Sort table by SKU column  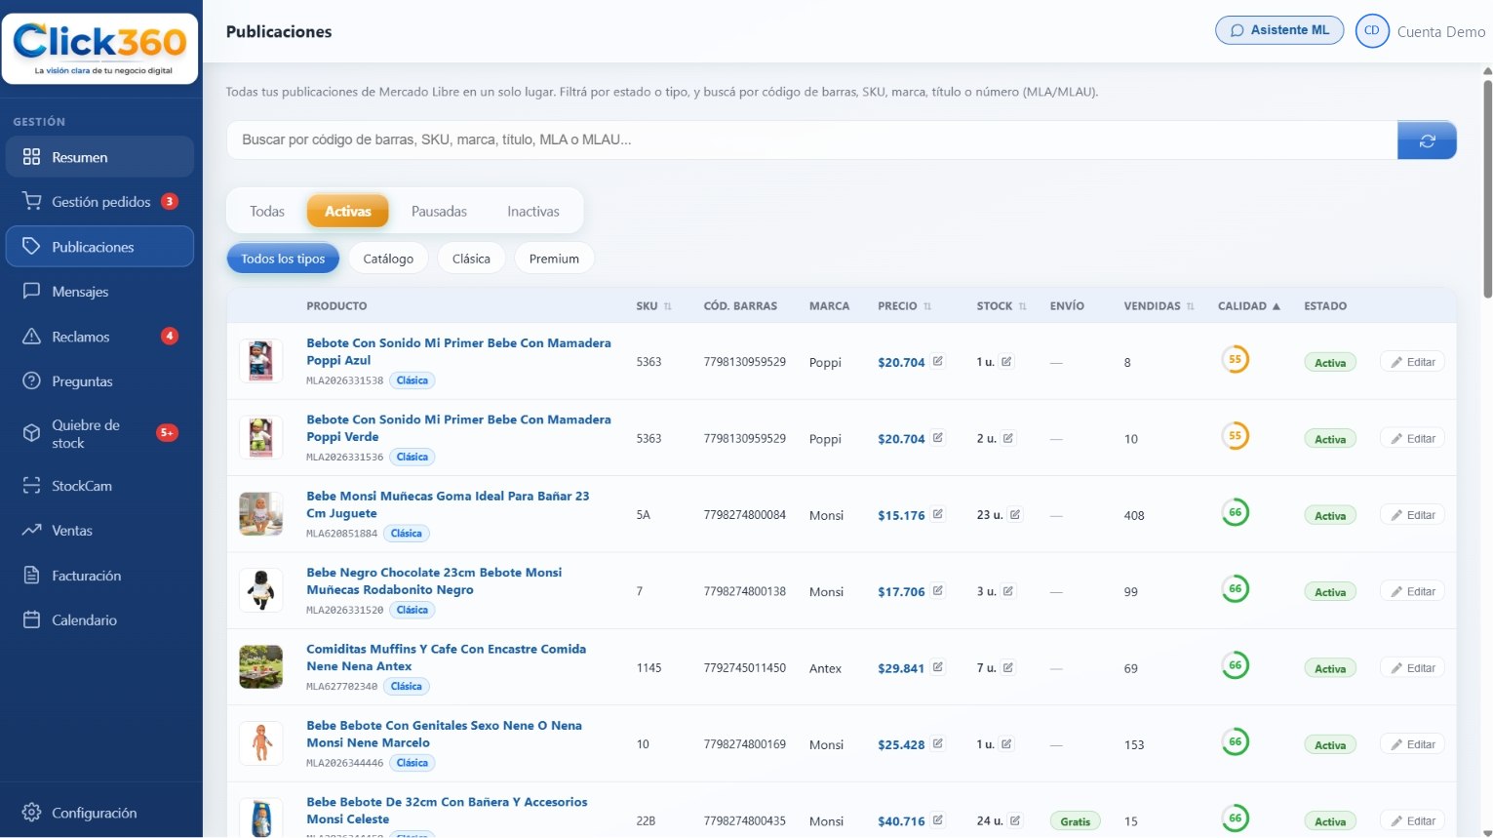(653, 306)
